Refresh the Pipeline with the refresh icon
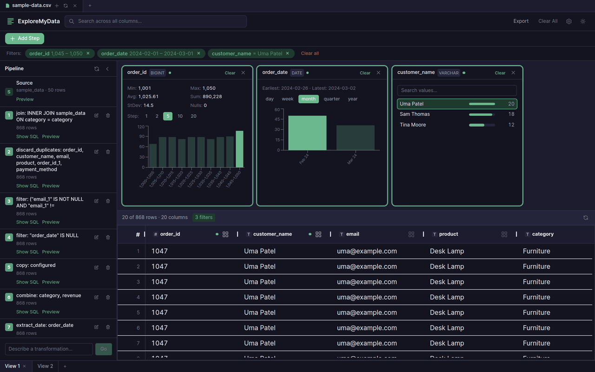This screenshot has width=595, height=372. 97,68
